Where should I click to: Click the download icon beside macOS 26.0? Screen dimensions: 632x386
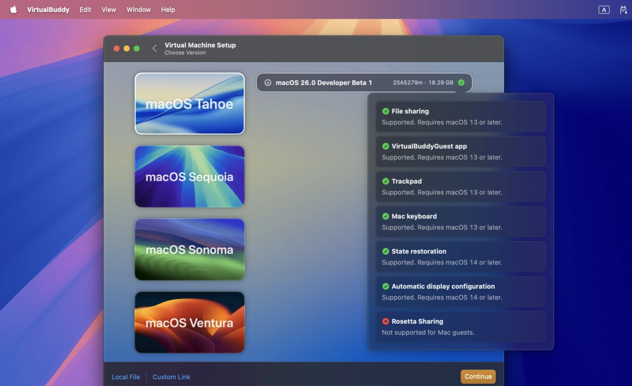click(268, 82)
